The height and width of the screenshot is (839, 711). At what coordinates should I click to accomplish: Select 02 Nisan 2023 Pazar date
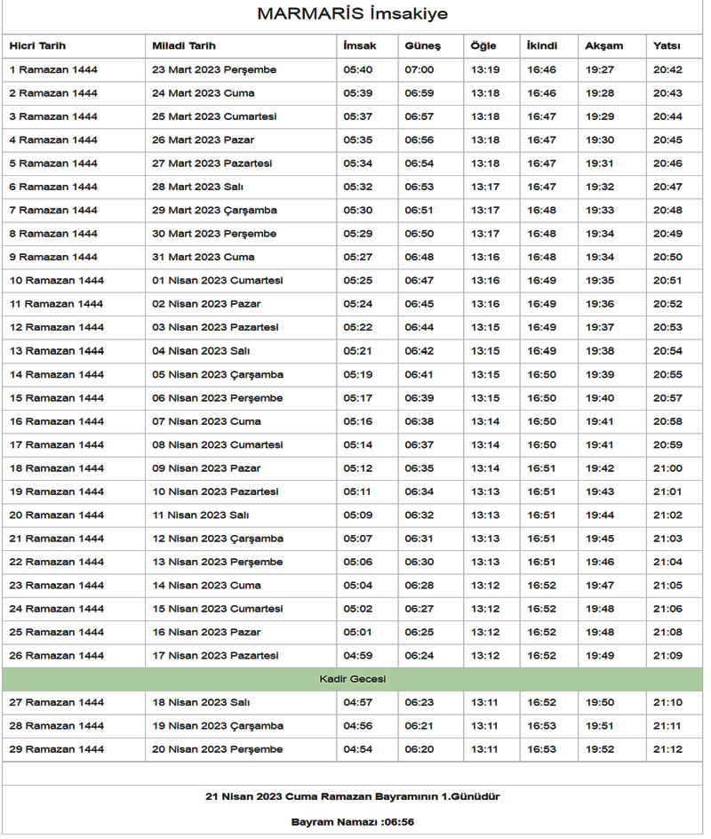tap(206, 304)
